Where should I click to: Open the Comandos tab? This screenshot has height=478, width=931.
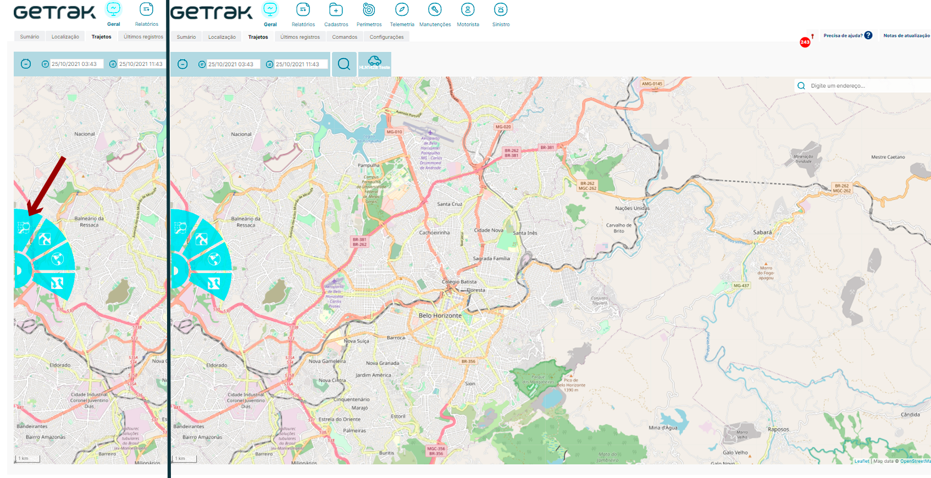point(345,37)
